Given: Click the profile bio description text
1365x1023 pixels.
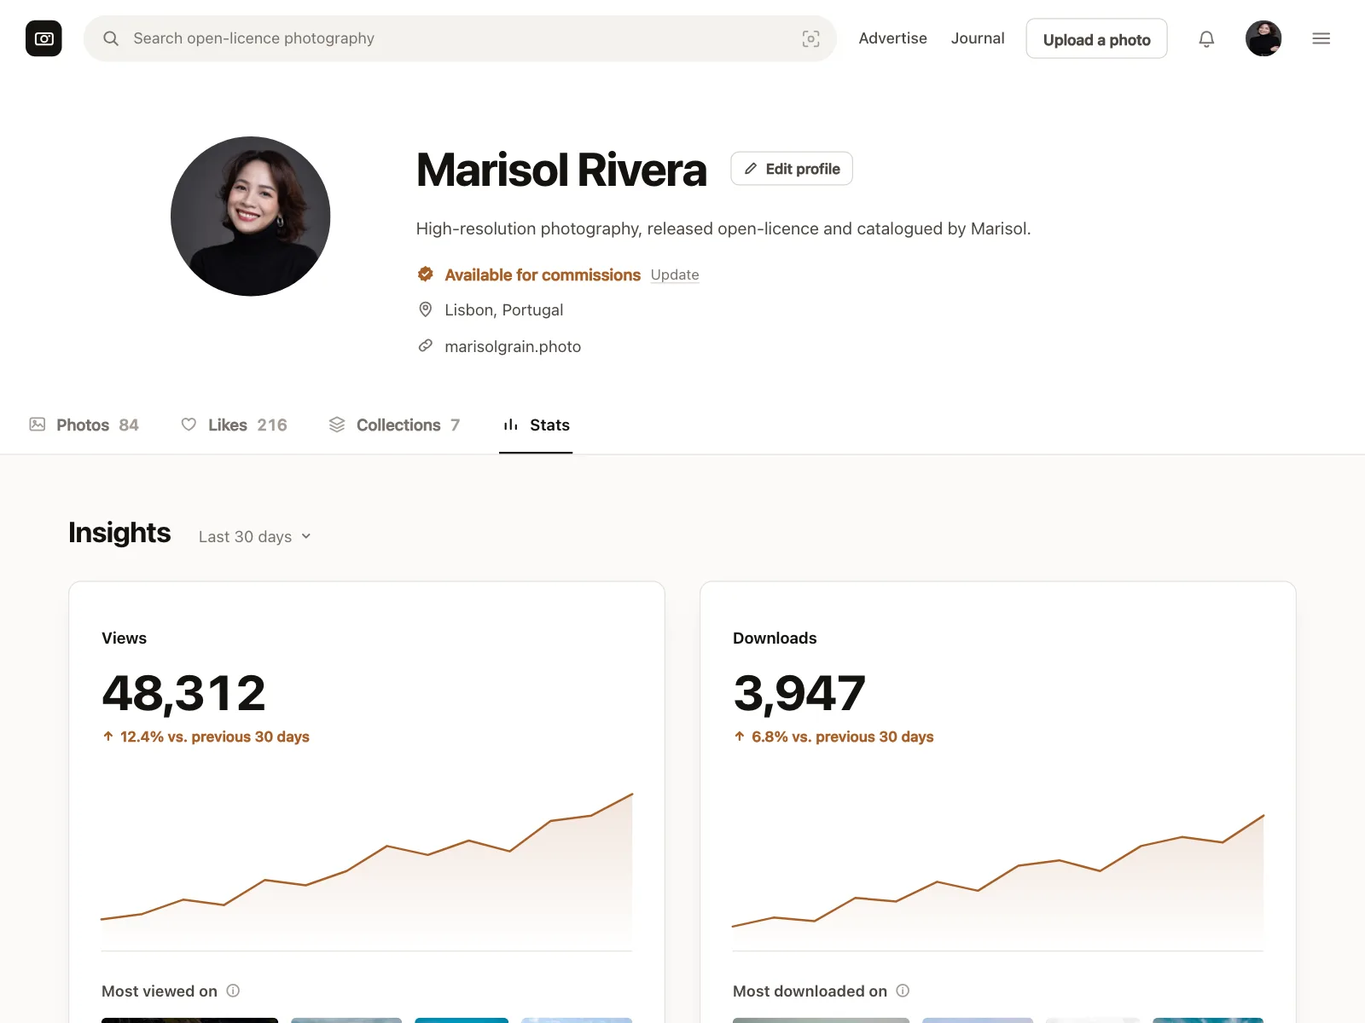Looking at the screenshot, I should 723,228.
